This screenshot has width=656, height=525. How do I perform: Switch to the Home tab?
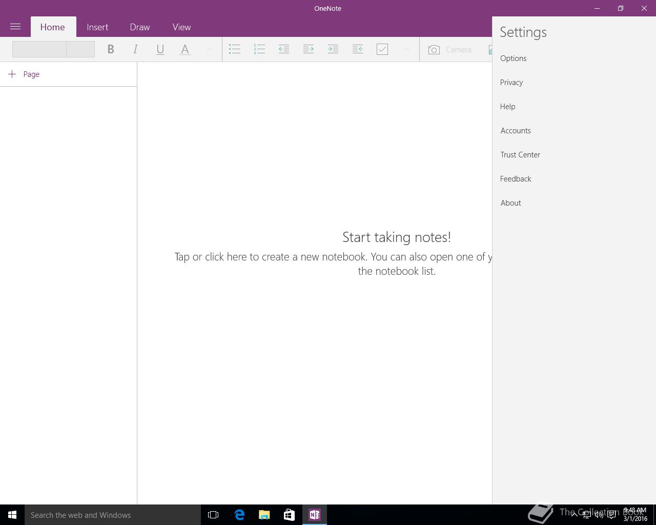(x=53, y=27)
